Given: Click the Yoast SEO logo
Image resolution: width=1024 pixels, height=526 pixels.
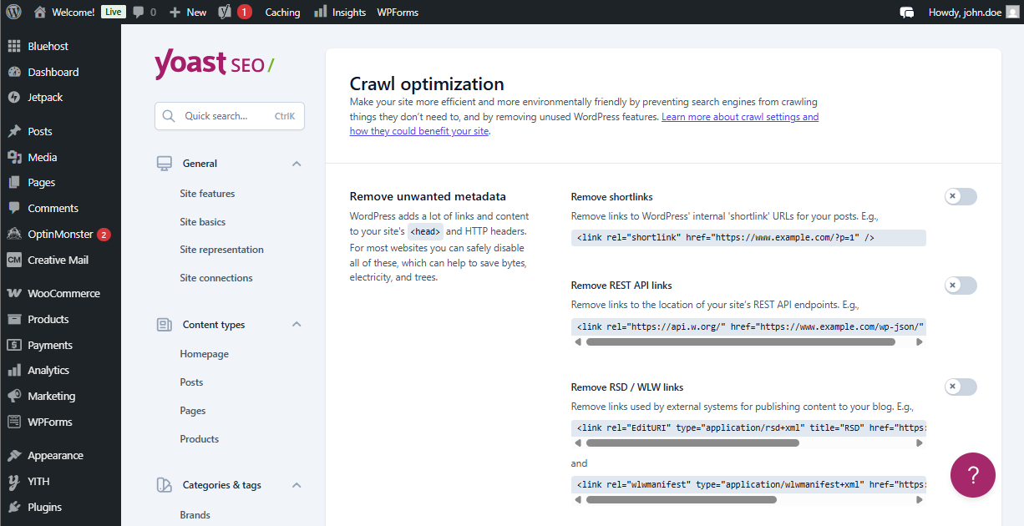Looking at the screenshot, I should pyautogui.click(x=215, y=64).
